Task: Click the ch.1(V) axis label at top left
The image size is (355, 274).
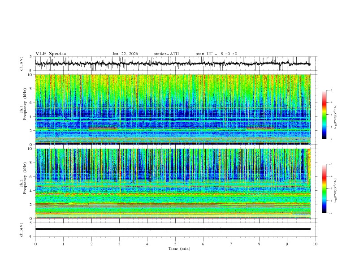Action: (22, 64)
